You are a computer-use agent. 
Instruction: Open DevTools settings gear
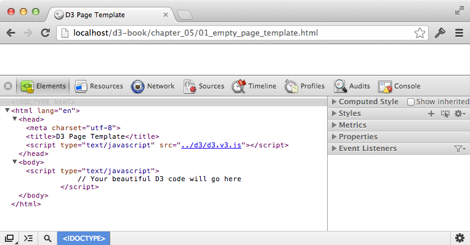pos(460,238)
